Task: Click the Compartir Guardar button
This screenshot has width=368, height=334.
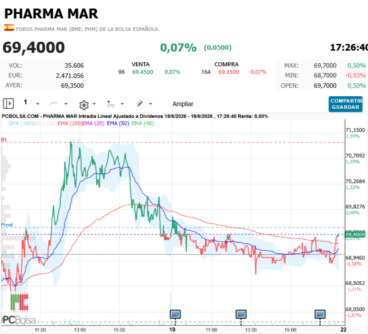Action: (346, 104)
